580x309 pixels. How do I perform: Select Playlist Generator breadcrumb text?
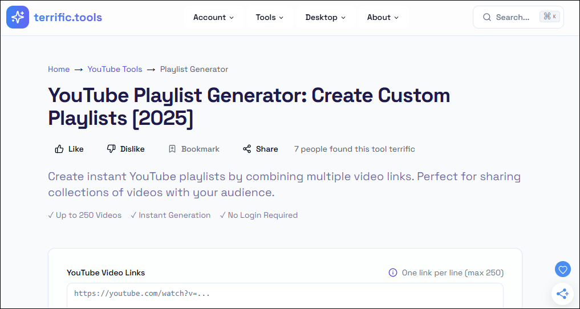click(x=194, y=69)
